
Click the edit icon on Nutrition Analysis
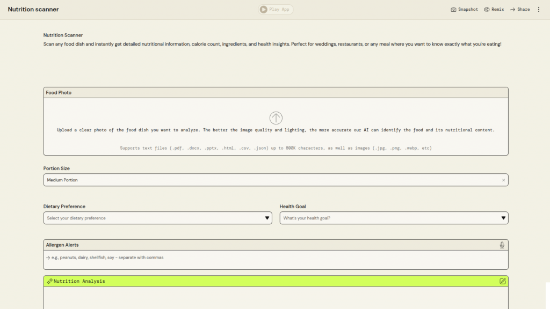click(503, 281)
